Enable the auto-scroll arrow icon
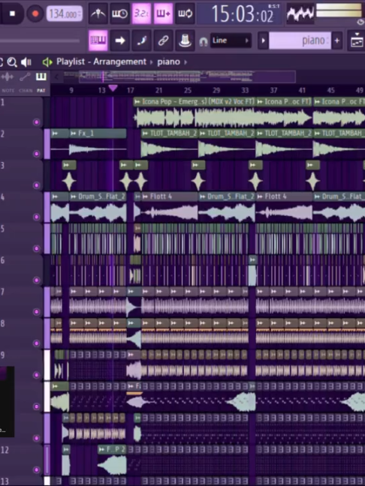This screenshot has width=365, height=486. pyautogui.click(x=120, y=40)
